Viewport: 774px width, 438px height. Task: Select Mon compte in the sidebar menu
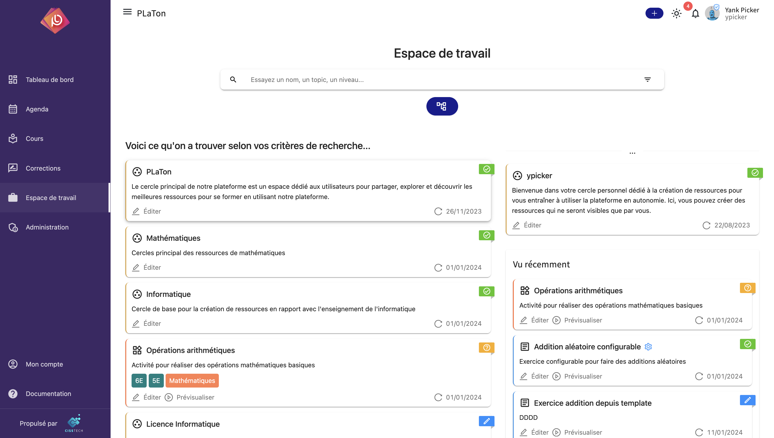pos(44,364)
